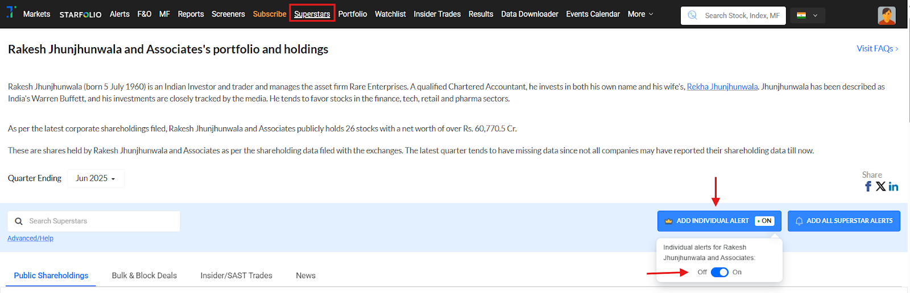Toggle individual alerts switch off
The height and width of the screenshot is (293, 910).
tap(719, 273)
